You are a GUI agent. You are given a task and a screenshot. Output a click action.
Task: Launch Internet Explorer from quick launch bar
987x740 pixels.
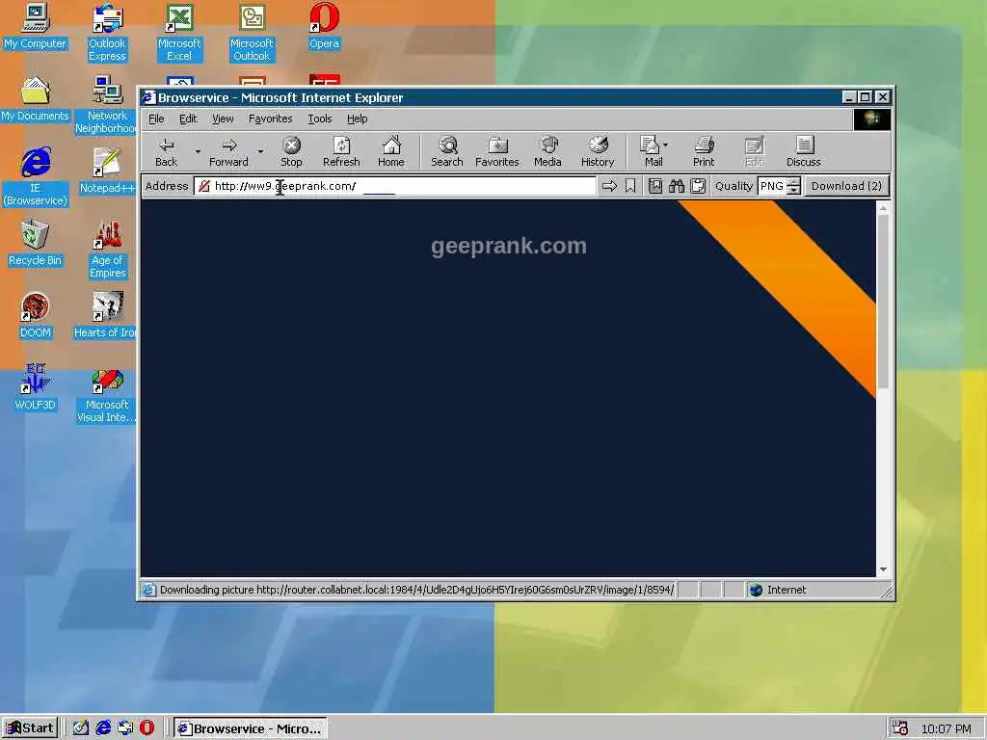[x=103, y=728]
